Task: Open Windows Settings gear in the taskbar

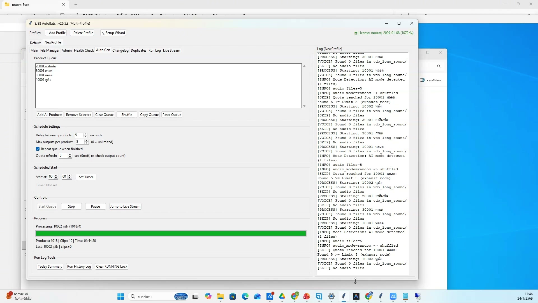Action: (x=331, y=297)
